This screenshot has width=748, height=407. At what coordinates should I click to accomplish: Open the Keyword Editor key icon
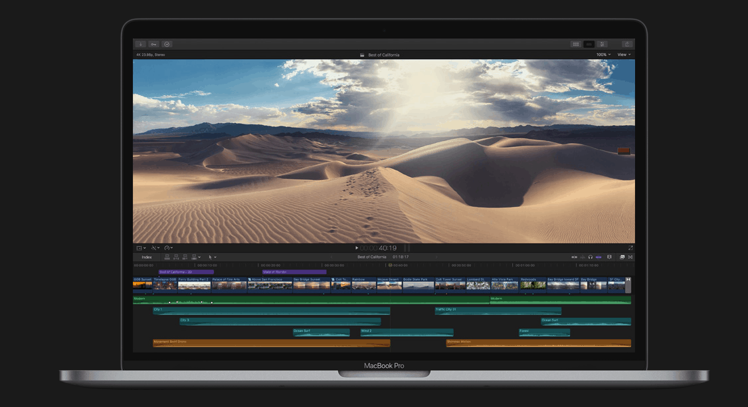tap(153, 44)
